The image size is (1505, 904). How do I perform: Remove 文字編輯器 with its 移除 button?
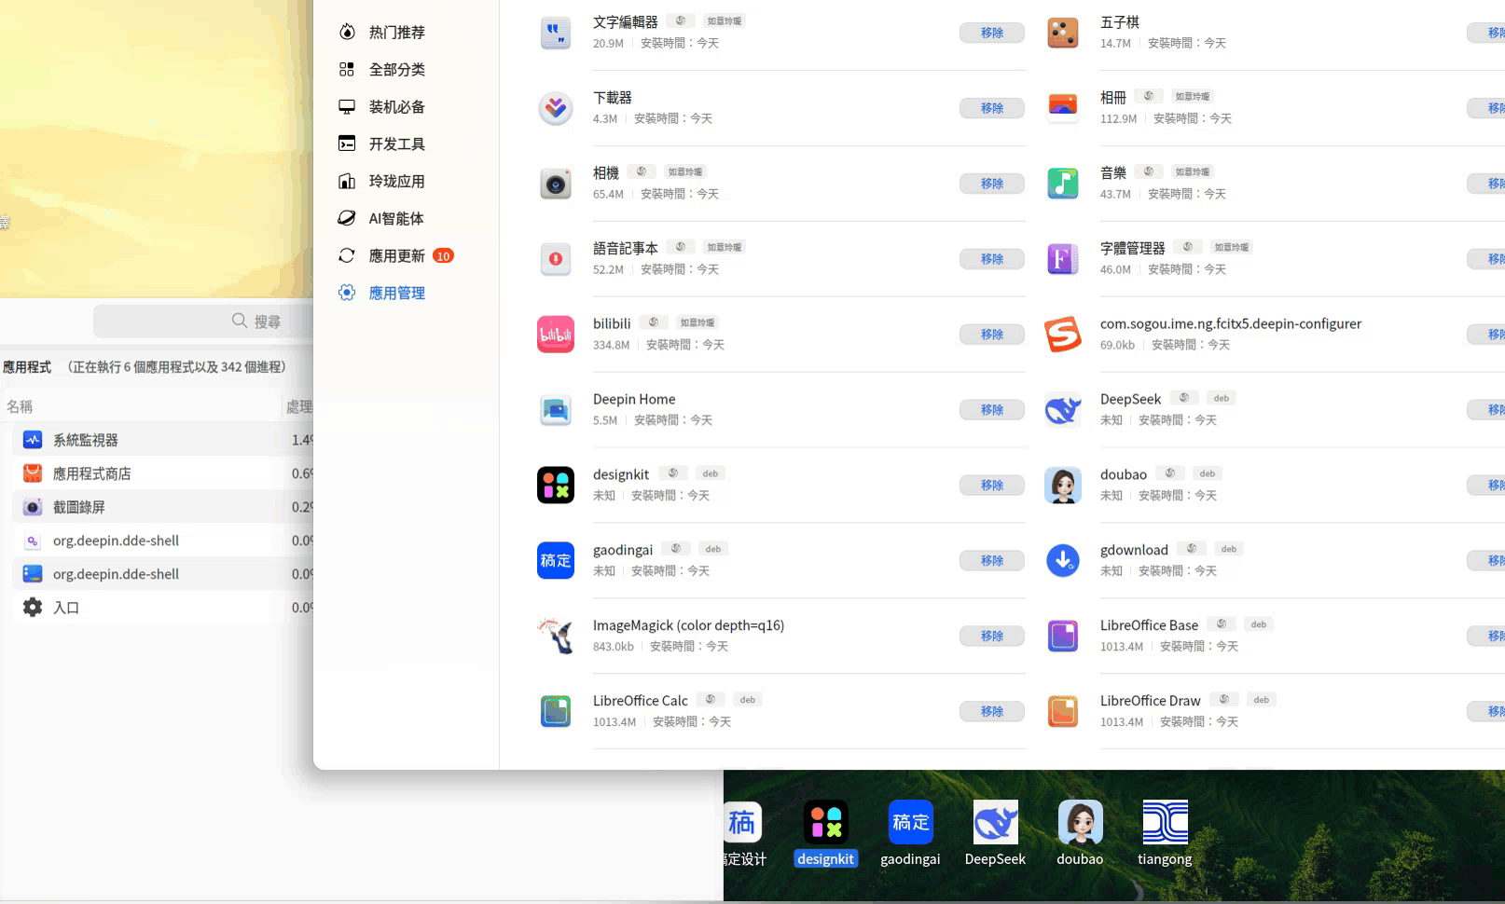992,33
